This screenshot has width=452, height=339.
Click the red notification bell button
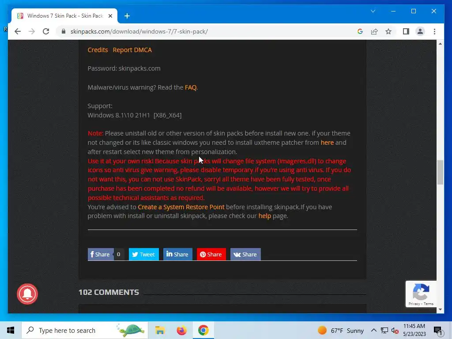pos(27,294)
